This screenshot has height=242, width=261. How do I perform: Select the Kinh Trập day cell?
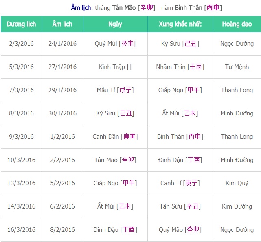(x=115, y=67)
